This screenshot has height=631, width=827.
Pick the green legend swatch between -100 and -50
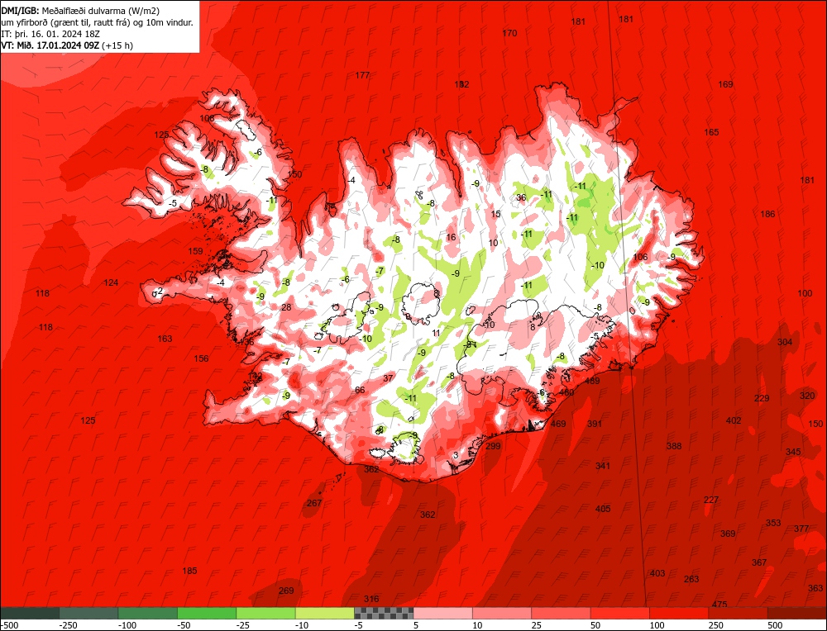(x=148, y=613)
